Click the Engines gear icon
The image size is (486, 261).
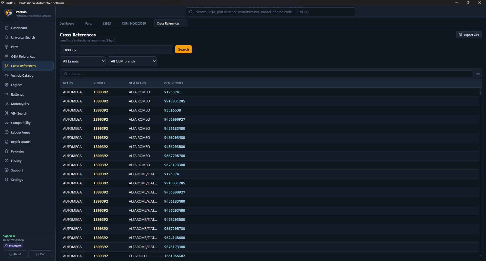pyautogui.click(x=7, y=85)
